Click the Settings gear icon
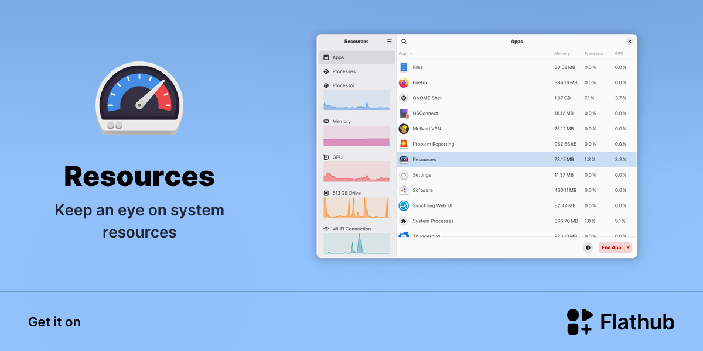 click(404, 175)
